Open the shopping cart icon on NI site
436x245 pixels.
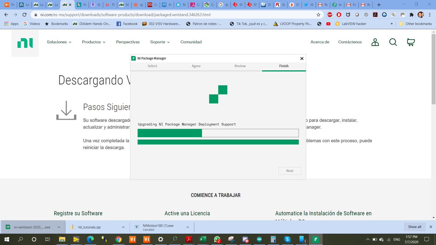coord(411,42)
